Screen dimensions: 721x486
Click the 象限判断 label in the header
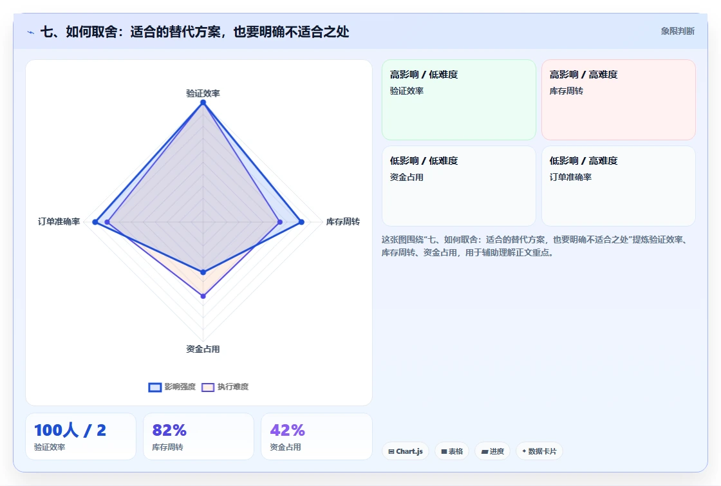[x=678, y=32]
